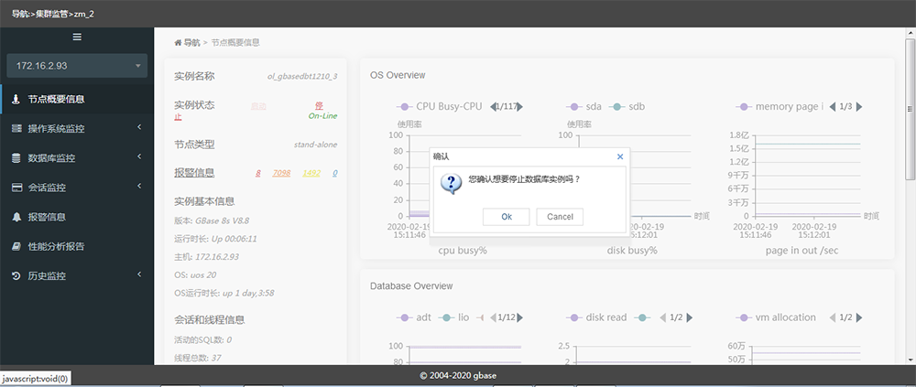This screenshot has width=916, height=387.
Task: Click the On-Line status text
Action: coord(322,116)
